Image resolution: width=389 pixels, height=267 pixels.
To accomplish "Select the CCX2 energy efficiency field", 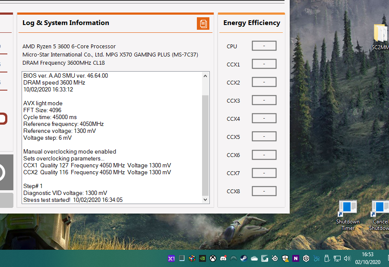I will (264, 82).
